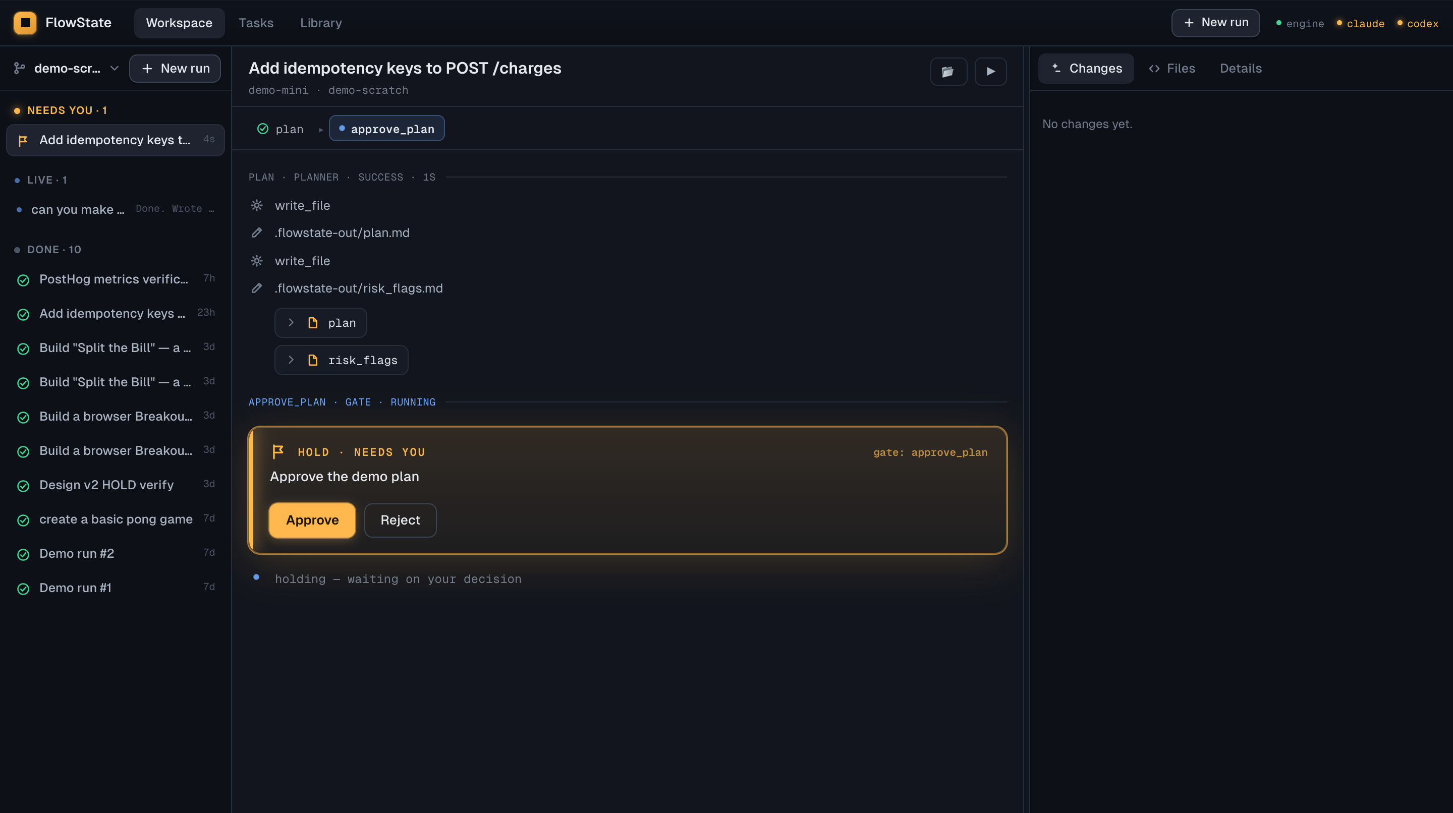
Task: Click the gear icon beside first write_file
Action: pyautogui.click(x=257, y=205)
